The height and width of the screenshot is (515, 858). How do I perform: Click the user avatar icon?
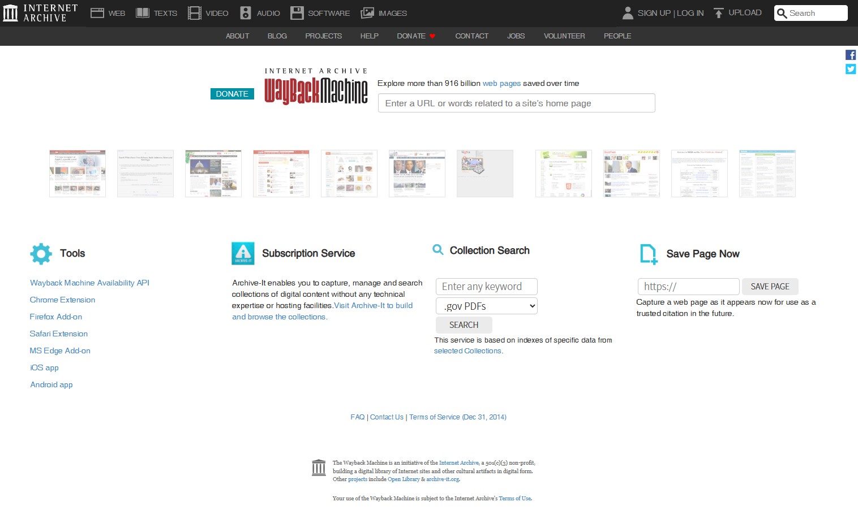pyautogui.click(x=628, y=13)
